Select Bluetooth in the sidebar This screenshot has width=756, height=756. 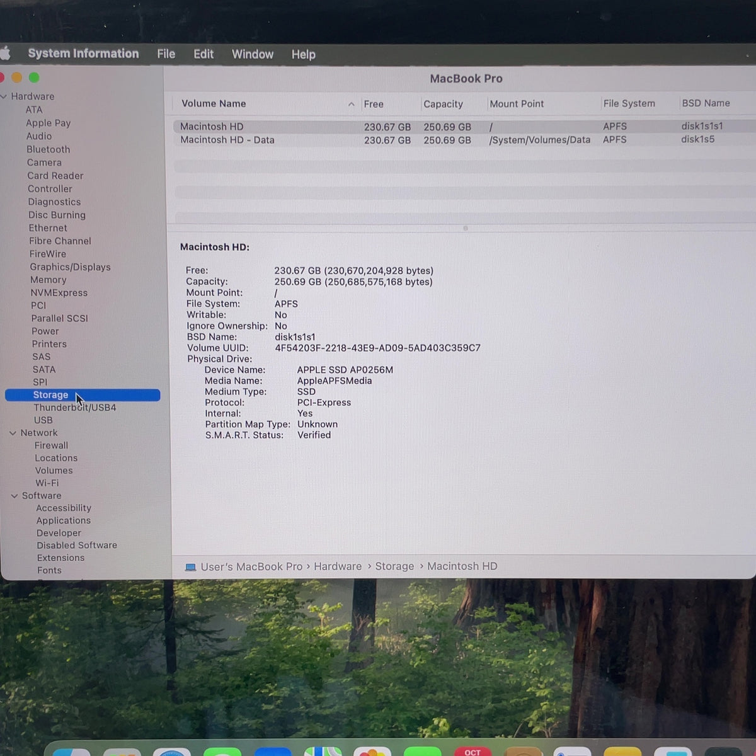48,149
